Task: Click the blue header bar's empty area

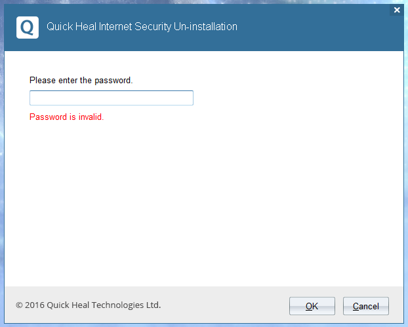Action: [x=315, y=28]
